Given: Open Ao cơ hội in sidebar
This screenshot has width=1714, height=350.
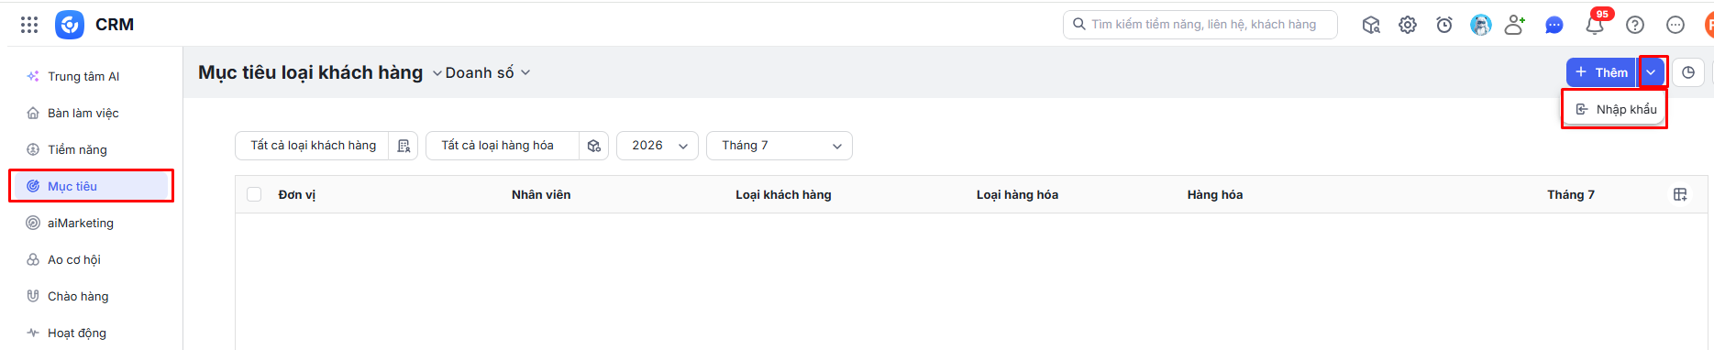Looking at the screenshot, I should tap(91, 259).
